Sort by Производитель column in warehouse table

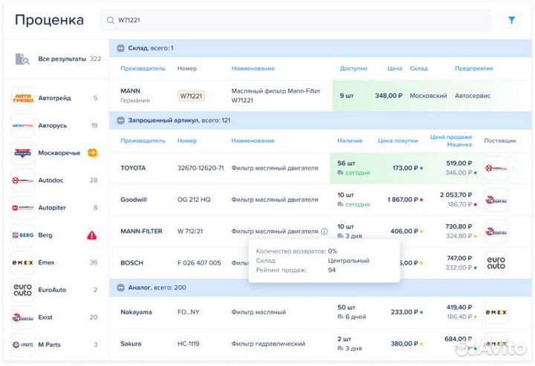[143, 68]
